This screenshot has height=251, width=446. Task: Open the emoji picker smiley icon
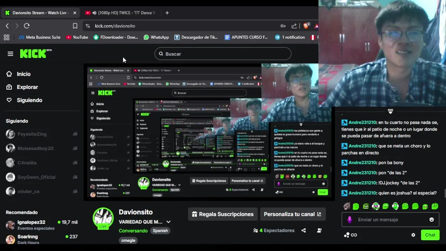(x=432, y=220)
